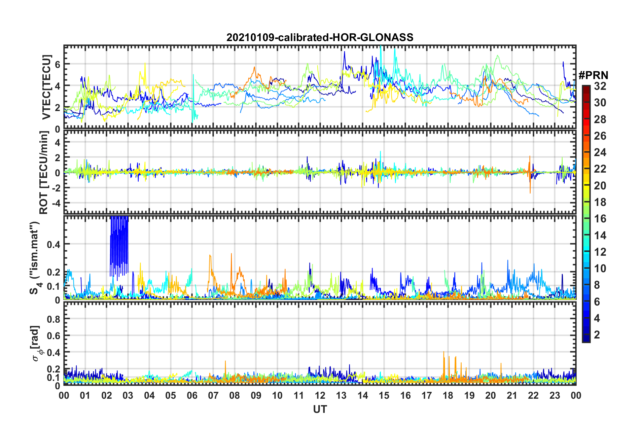Click S4 axis tick label 0.4
The image size is (640, 428).
[x=54, y=244]
